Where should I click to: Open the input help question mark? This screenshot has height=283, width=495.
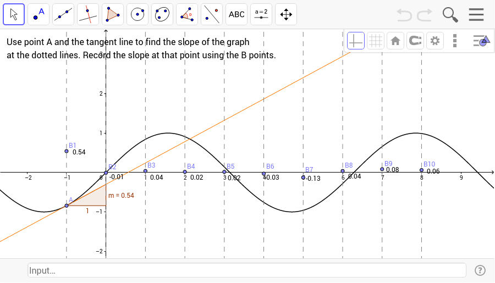(480, 270)
